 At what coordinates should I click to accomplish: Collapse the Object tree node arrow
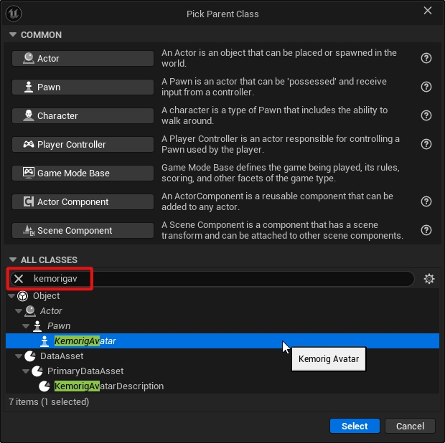pos(11,296)
